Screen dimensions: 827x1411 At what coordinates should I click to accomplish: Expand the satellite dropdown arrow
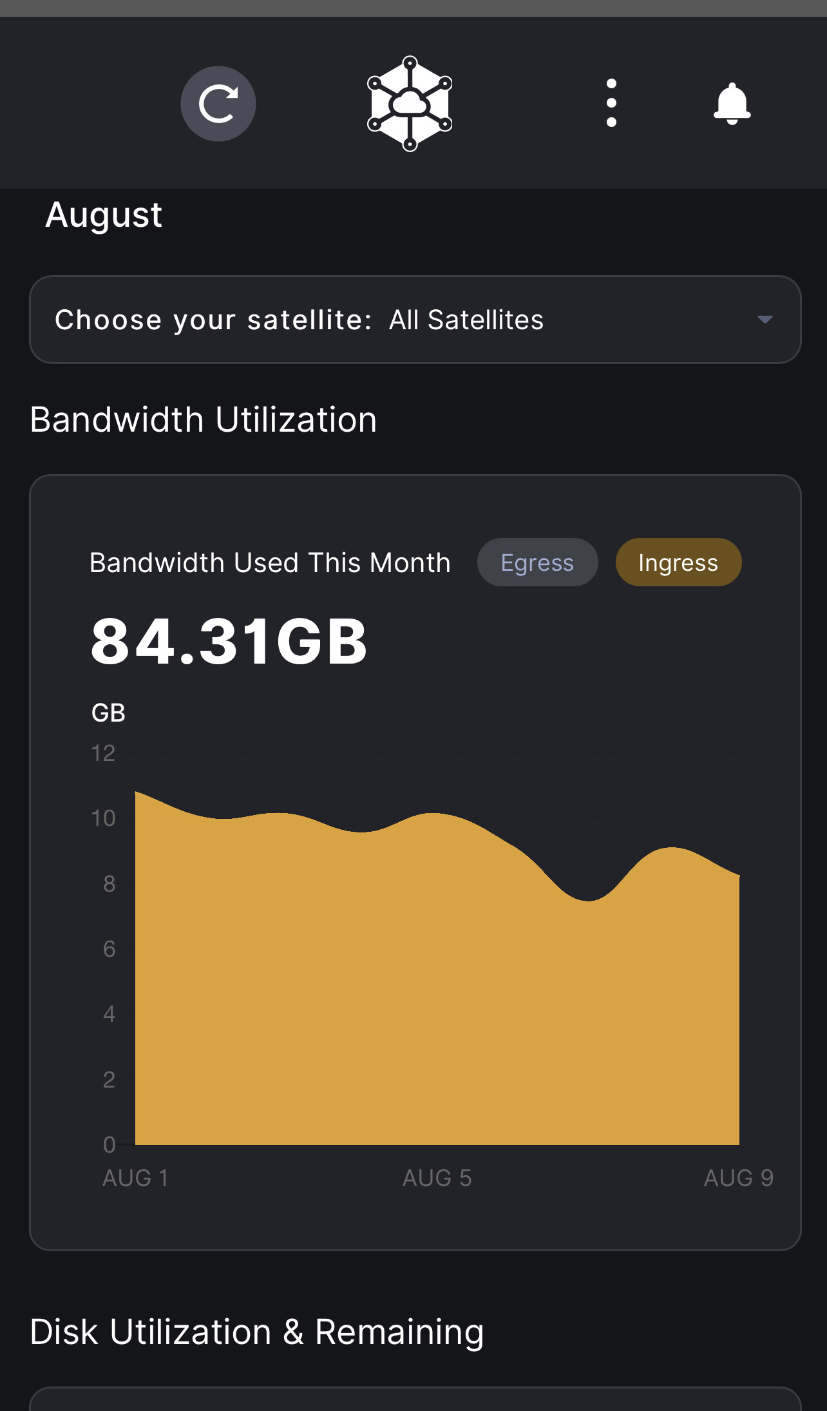pos(765,320)
